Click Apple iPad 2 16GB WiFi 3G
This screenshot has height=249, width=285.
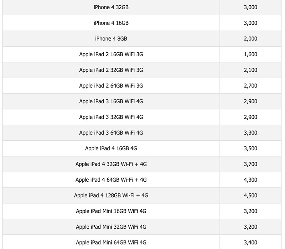coord(111,55)
